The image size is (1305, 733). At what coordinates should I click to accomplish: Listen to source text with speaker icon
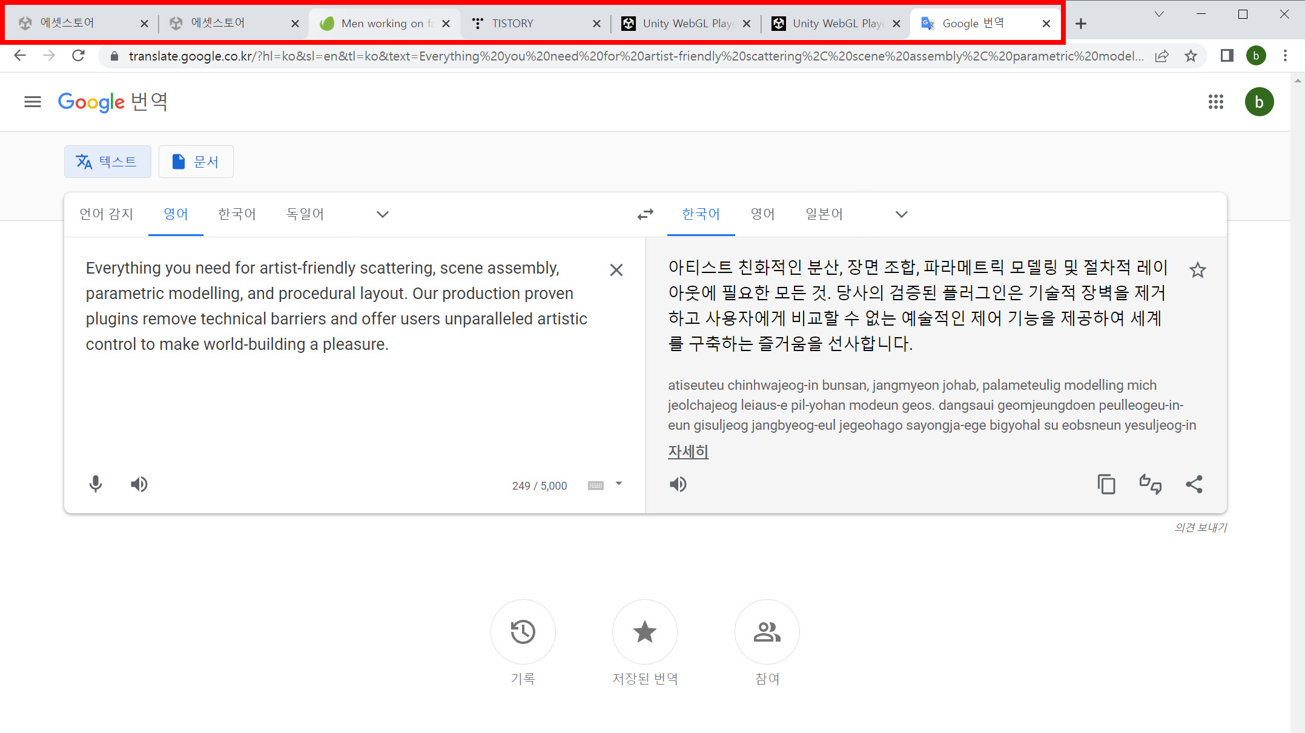pos(139,484)
